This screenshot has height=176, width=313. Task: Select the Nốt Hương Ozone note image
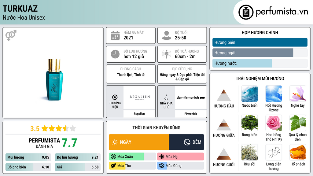tap(274, 94)
